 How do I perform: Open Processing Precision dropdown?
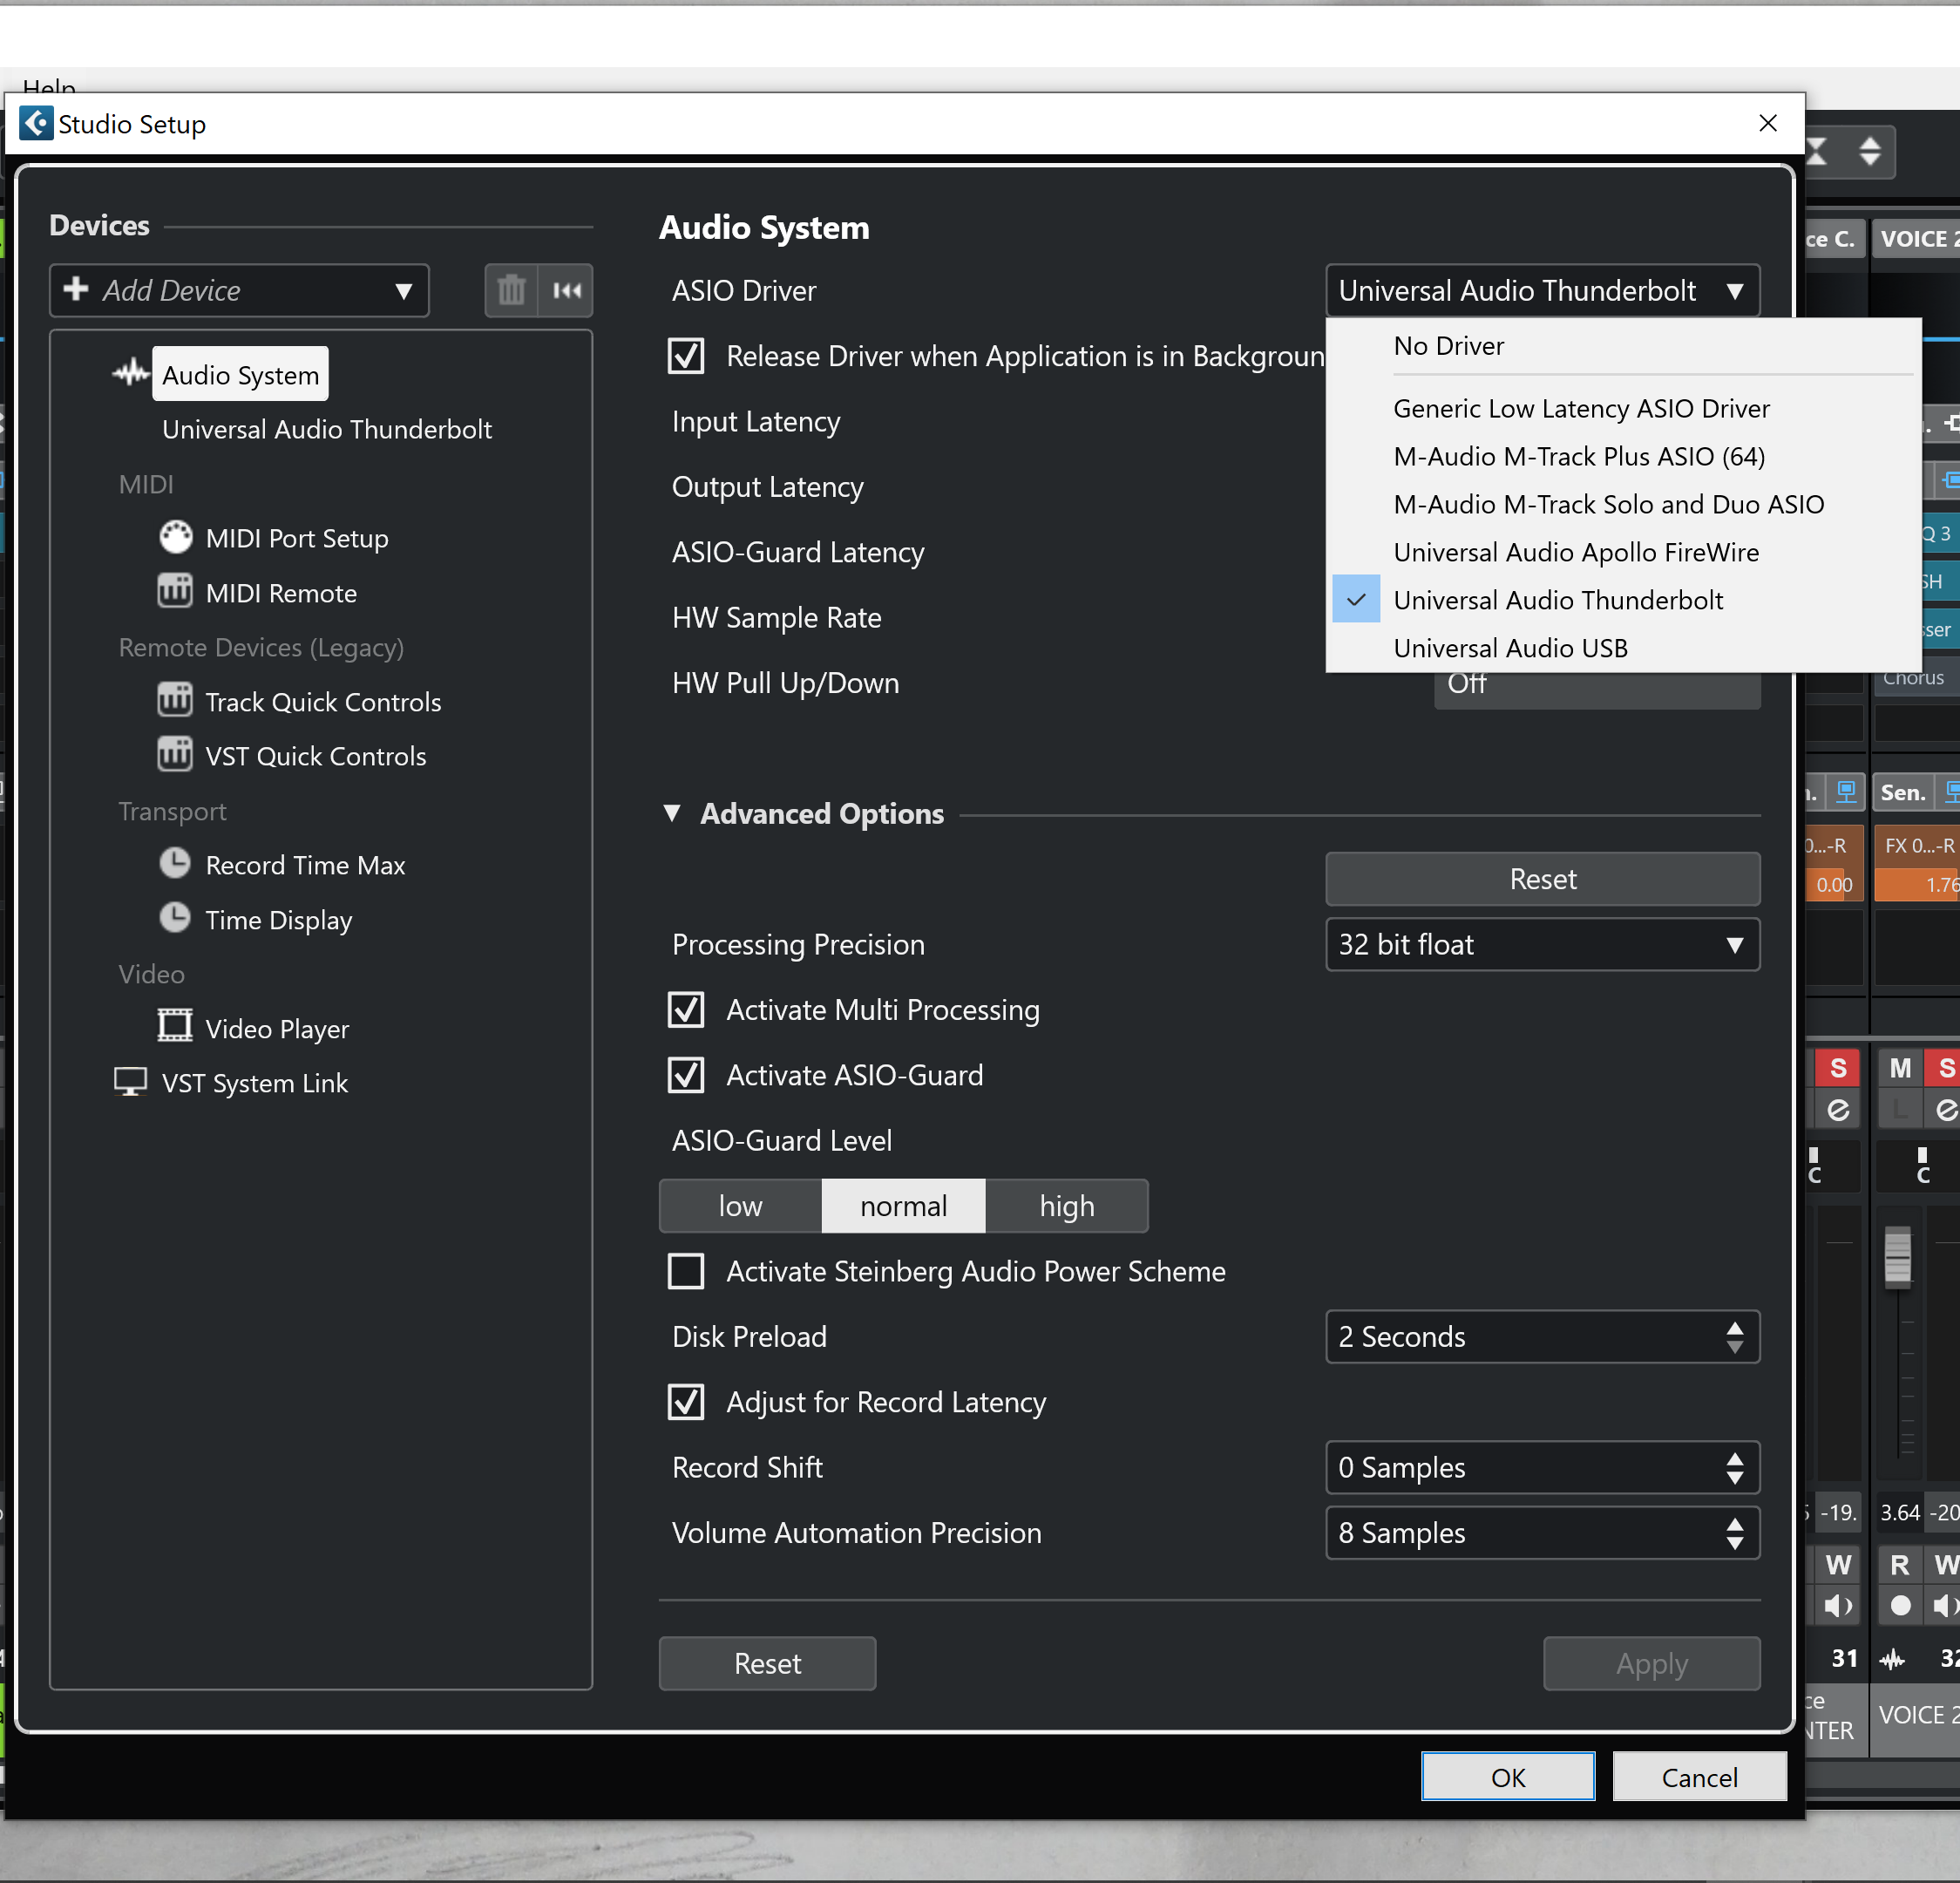tap(1542, 944)
